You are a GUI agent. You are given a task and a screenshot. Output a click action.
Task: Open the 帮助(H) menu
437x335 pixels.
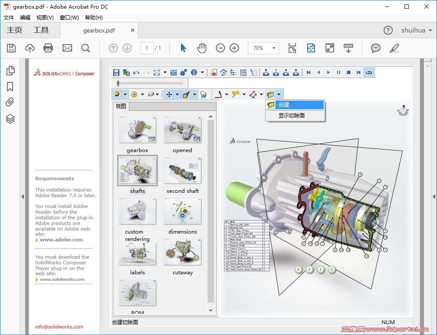[94, 17]
